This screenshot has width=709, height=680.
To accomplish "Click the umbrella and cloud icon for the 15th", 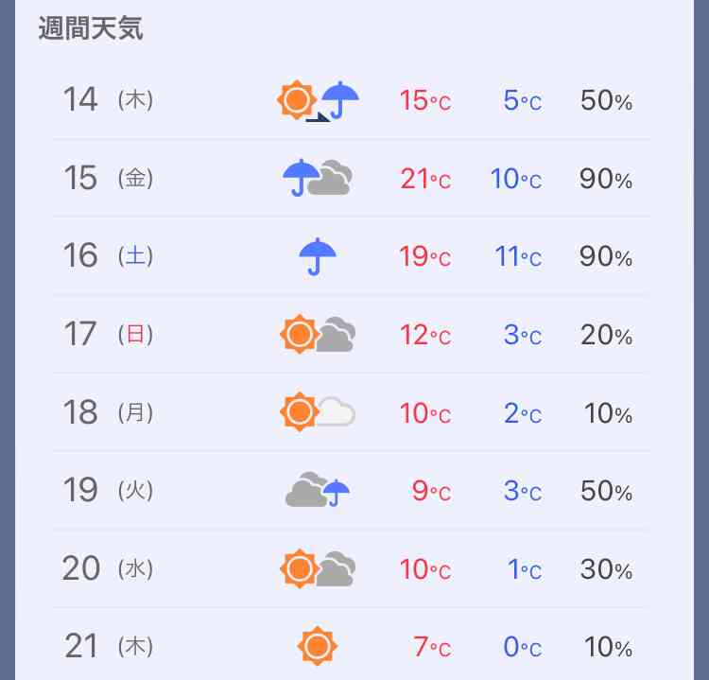I will pyautogui.click(x=317, y=178).
